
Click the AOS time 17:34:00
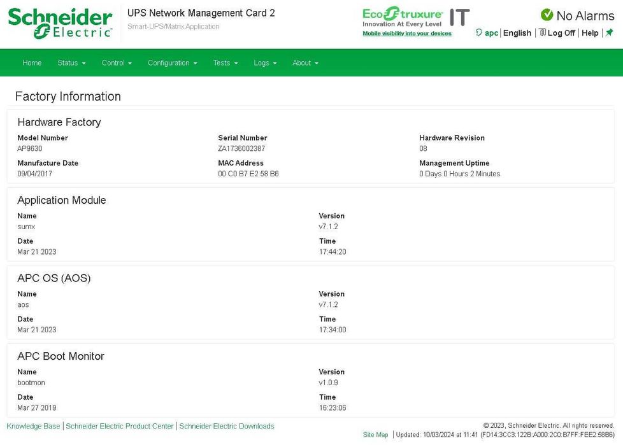point(333,330)
